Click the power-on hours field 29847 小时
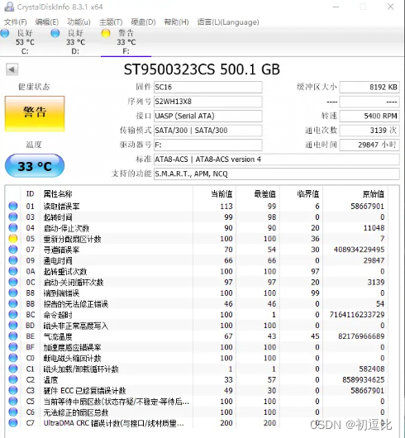This screenshot has height=438, width=405. [x=369, y=145]
